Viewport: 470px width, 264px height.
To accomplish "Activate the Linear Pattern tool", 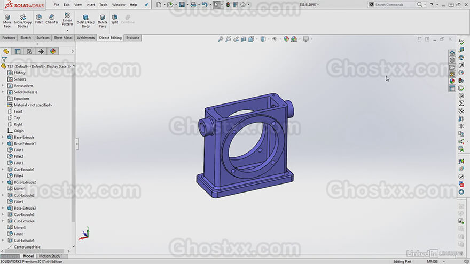I will 67,19.
